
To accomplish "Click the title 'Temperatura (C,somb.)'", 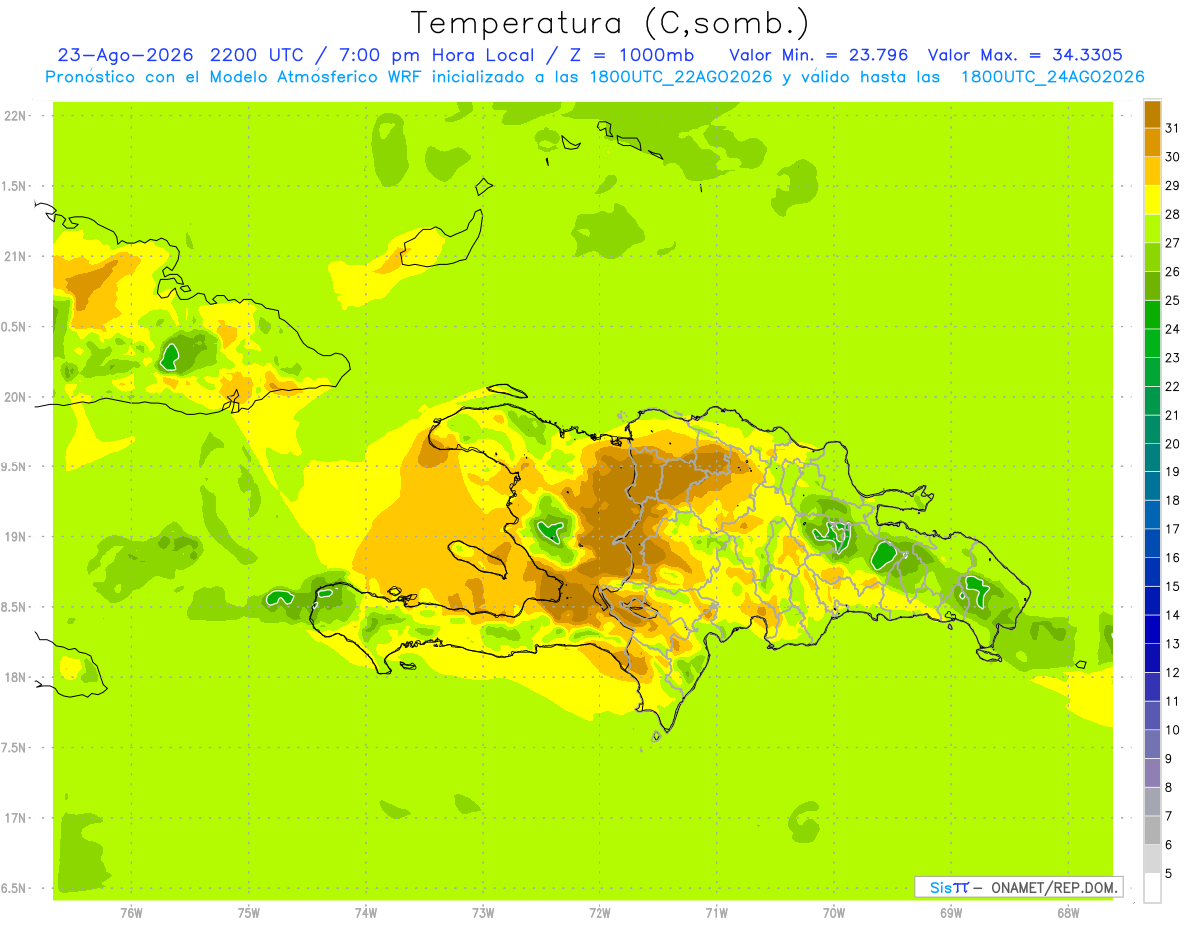I will click(x=610, y=22).
